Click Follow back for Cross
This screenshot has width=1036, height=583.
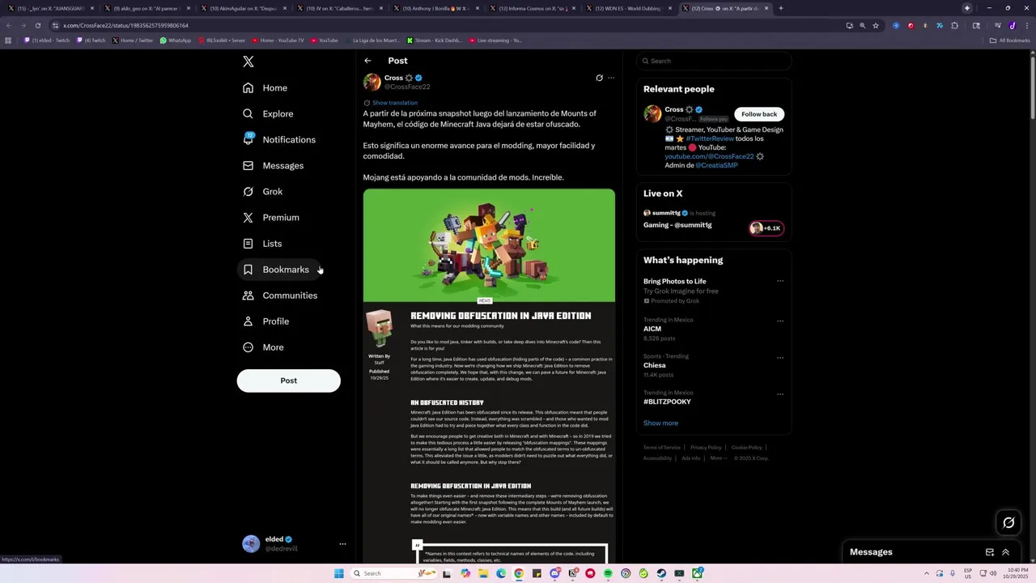tap(758, 114)
